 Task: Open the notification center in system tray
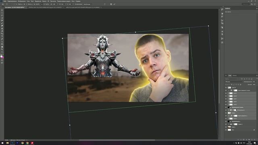[x=255, y=143]
